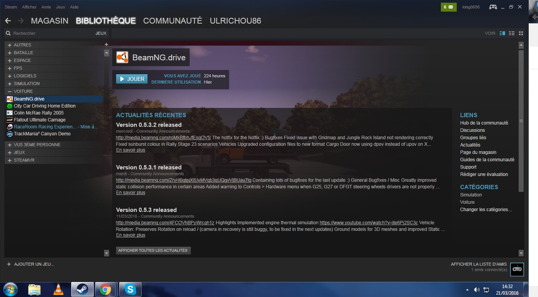Click the plus icon above games list scrollbar
The image size is (538, 297).
point(106,44)
